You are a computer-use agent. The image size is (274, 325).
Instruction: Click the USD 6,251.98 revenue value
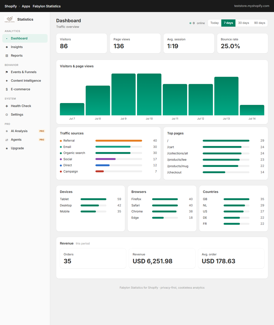153,261
